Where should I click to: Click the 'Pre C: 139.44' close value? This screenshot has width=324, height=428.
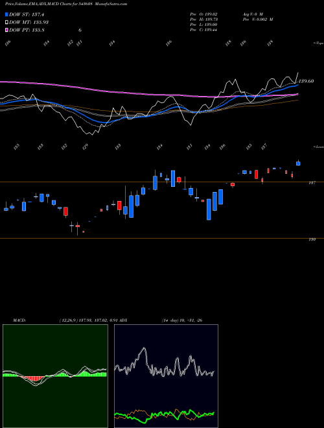point(203,30)
